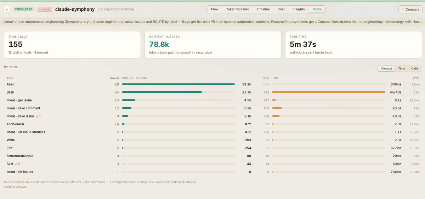Click the coding/coda/desktop path
Screen dimensions: 425x199
(116, 9)
